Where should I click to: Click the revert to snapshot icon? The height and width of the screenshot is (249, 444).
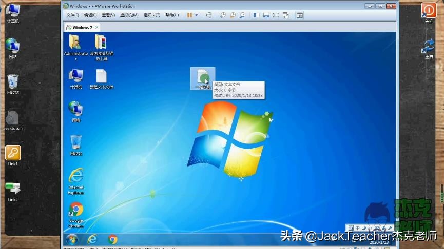[233, 15]
